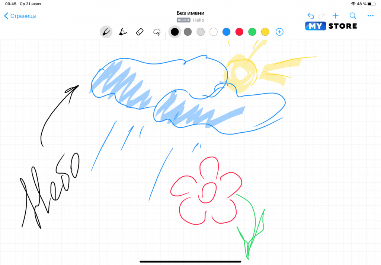
Task: Select the eraser tool
Action: pyautogui.click(x=140, y=32)
